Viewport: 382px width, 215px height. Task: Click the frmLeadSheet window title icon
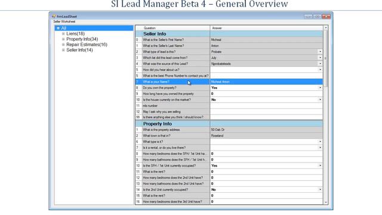pos(54,17)
